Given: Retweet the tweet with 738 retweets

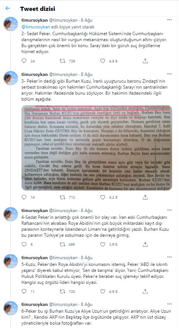Looking at the screenshot, I should pyautogui.click(x=62, y=61).
